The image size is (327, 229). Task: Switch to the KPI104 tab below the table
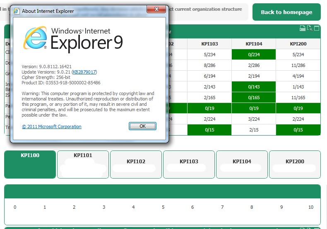tap(242, 165)
